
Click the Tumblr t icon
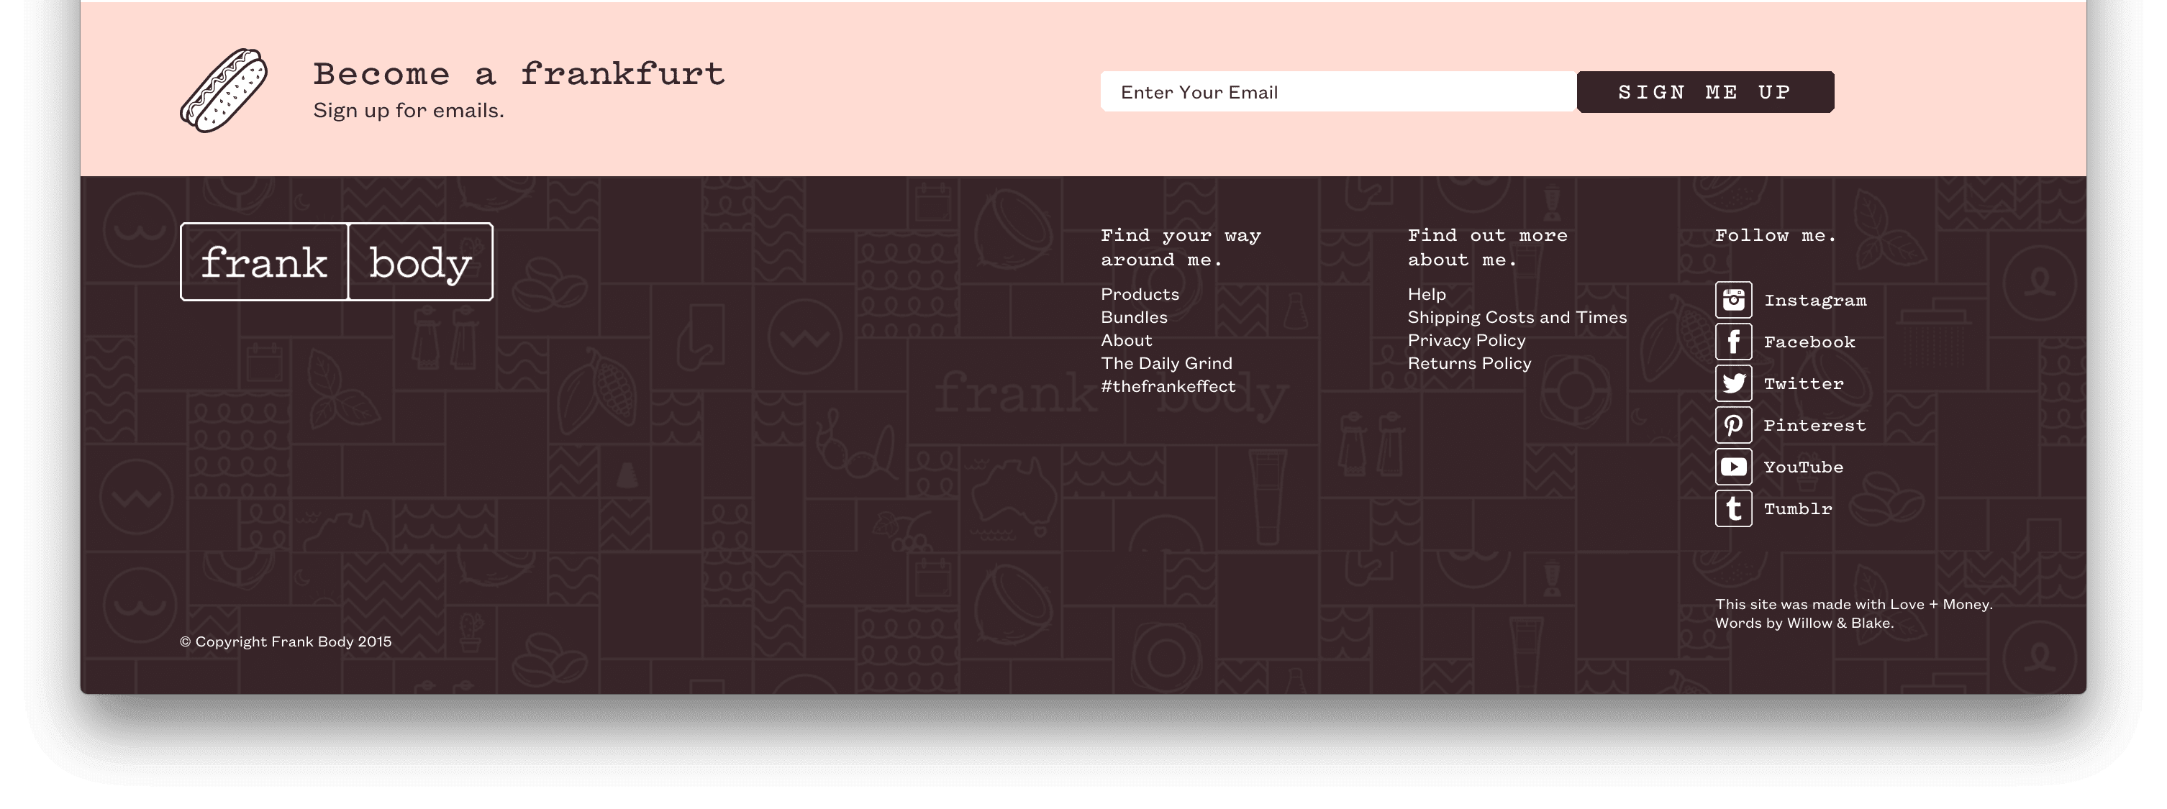tap(1733, 509)
